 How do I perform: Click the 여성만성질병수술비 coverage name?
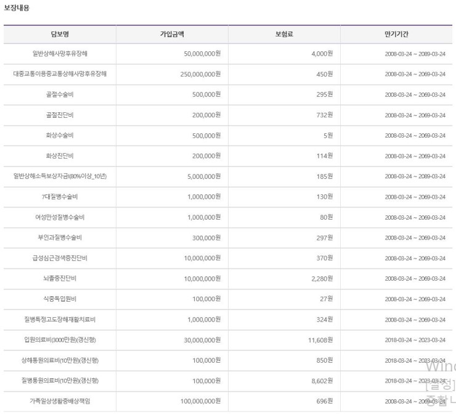60,217
